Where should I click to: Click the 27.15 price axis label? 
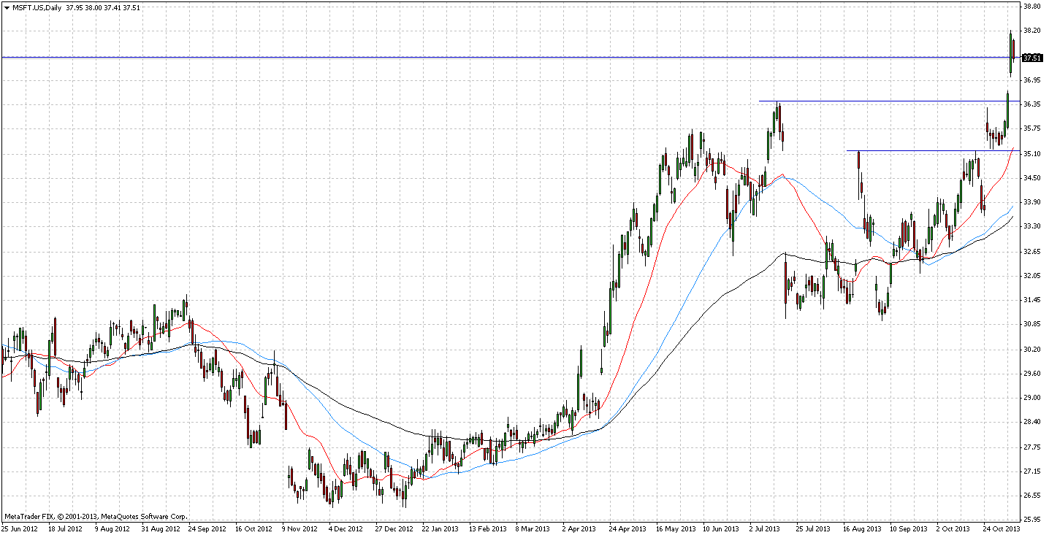point(1031,472)
